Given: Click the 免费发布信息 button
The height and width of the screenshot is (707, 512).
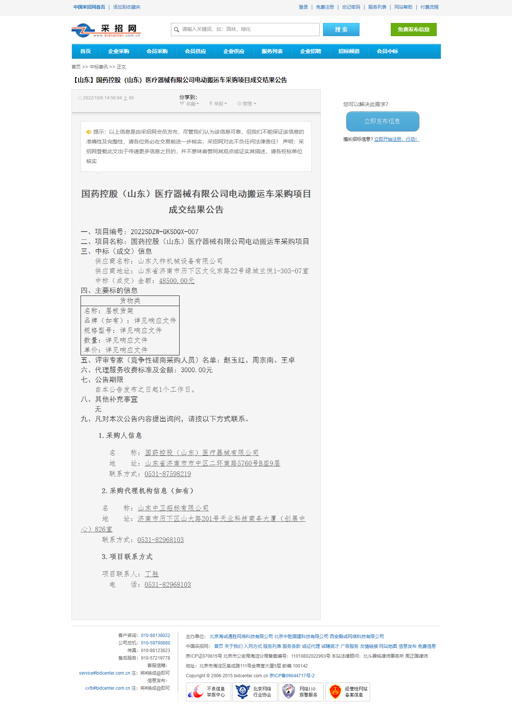Looking at the screenshot, I should point(413,29).
